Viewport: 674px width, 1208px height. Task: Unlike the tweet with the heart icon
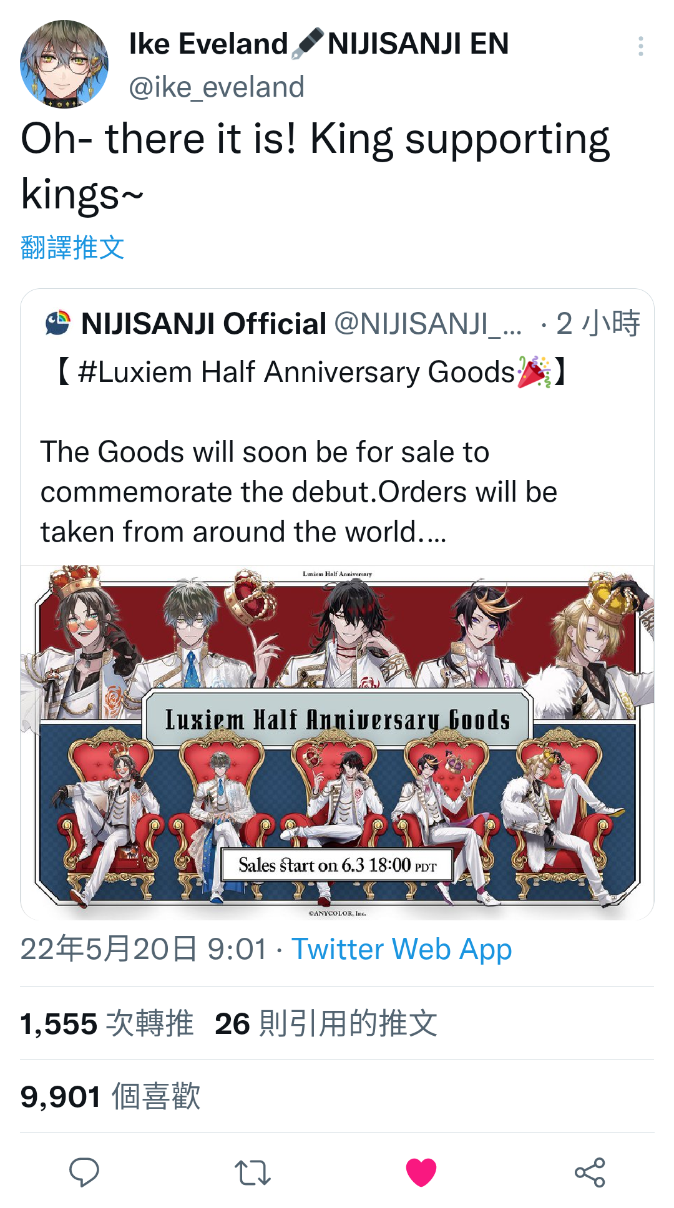click(x=421, y=1172)
